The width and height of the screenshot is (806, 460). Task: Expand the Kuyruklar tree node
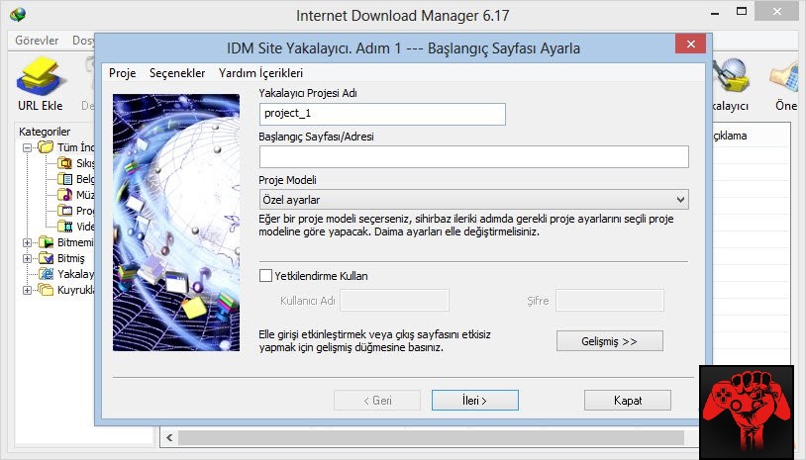click(28, 291)
